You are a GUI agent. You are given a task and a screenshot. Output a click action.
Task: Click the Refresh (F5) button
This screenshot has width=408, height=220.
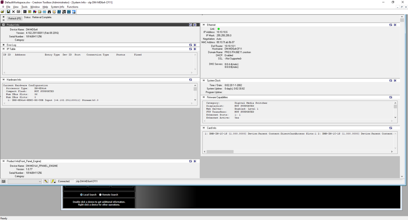tap(14, 18)
